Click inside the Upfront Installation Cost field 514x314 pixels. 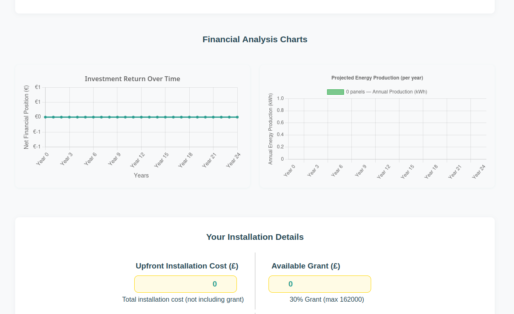click(185, 284)
